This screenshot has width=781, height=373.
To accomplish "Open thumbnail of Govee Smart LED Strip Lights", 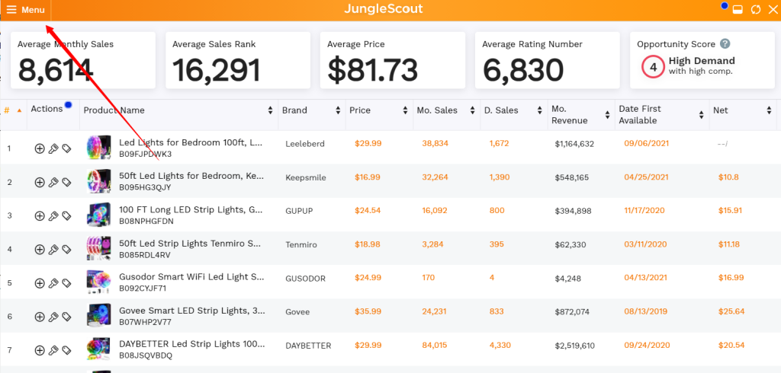I will pyautogui.click(x=98, y=316).
